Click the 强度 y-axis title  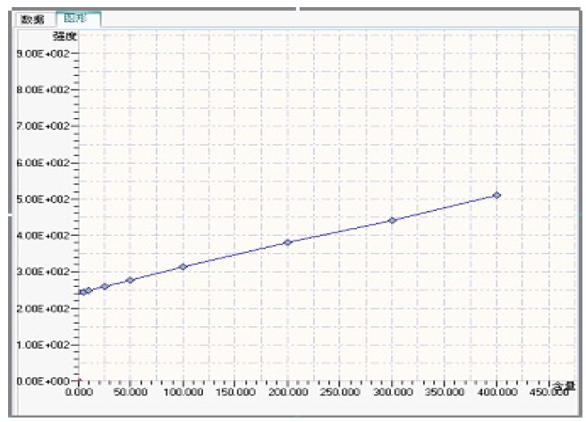65,36
